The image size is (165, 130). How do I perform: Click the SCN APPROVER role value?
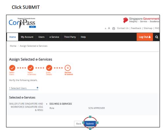97,108
